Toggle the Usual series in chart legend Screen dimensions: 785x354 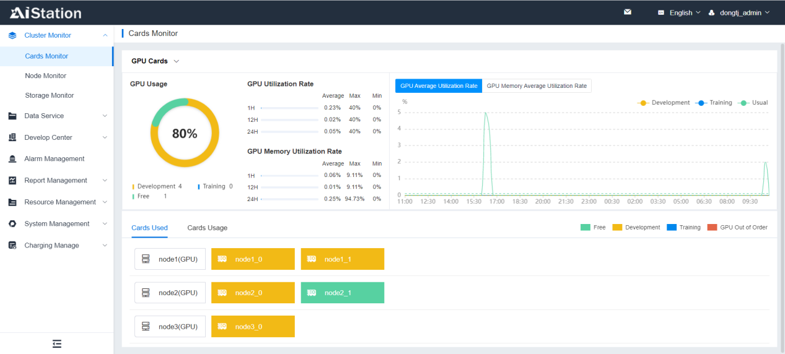753,103
